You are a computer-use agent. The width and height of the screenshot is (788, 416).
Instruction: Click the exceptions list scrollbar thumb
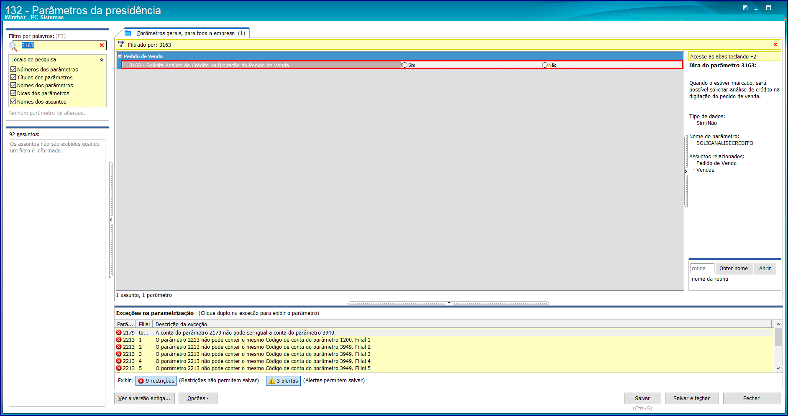tap(778, 337)
